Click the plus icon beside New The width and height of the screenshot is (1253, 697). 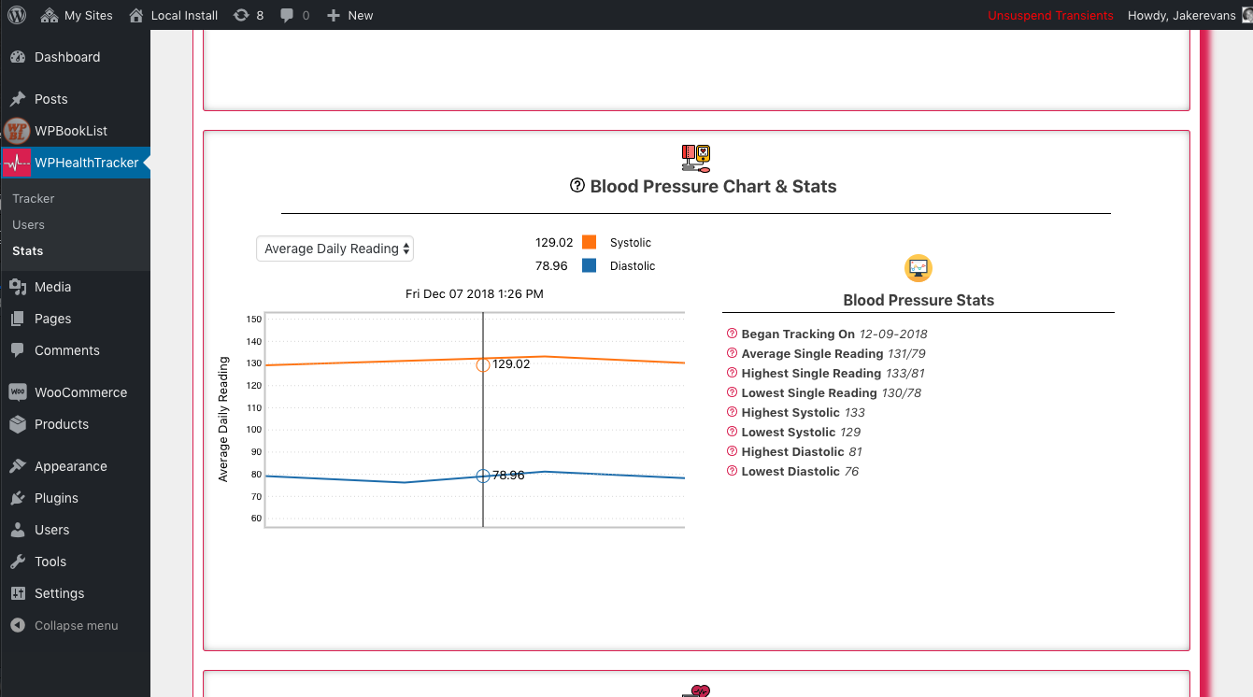click(334, 15)
